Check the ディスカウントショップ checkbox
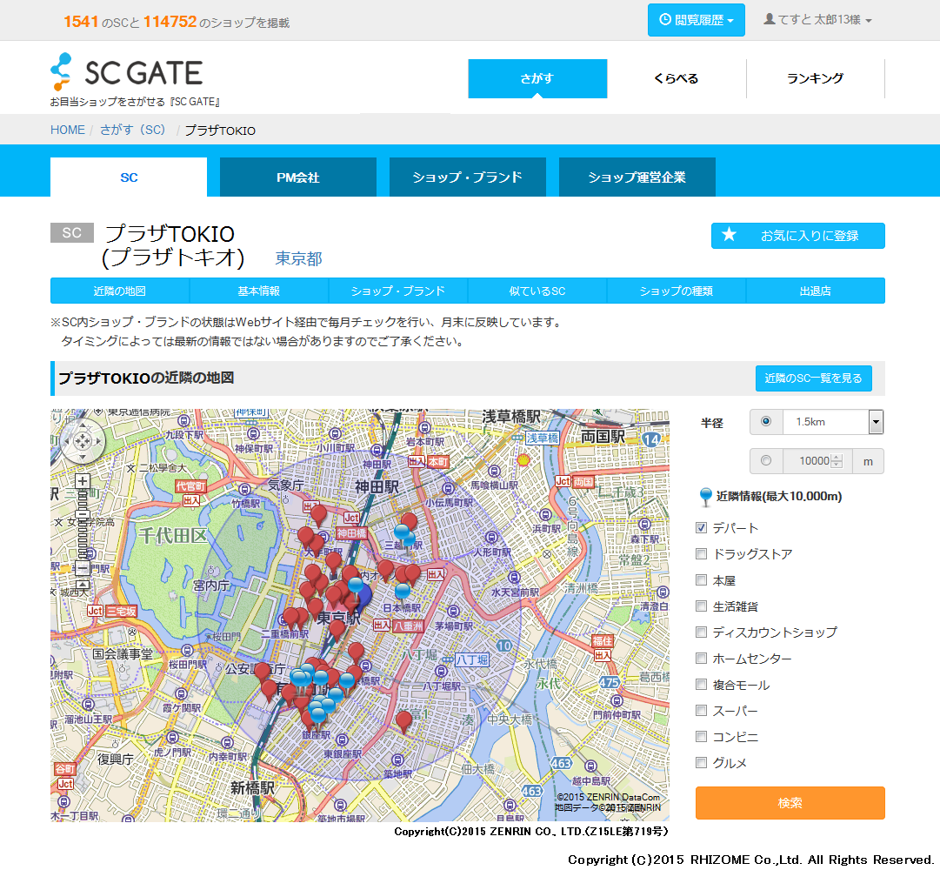Screen dimensions: 940x870 coord(701,632)
